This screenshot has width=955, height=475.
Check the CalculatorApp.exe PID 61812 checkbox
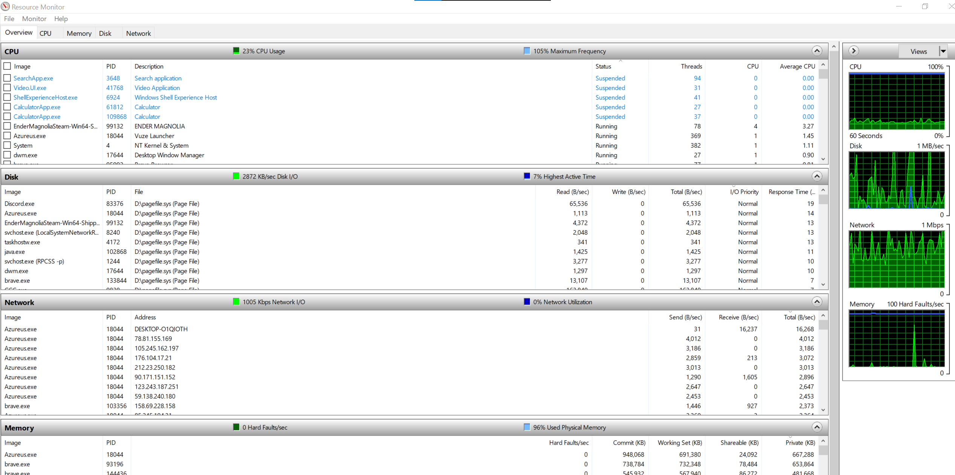pyautogui.click(x=7, y=107)
